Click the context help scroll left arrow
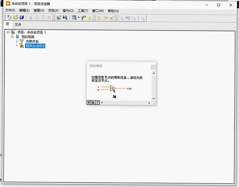 (102, 103)
